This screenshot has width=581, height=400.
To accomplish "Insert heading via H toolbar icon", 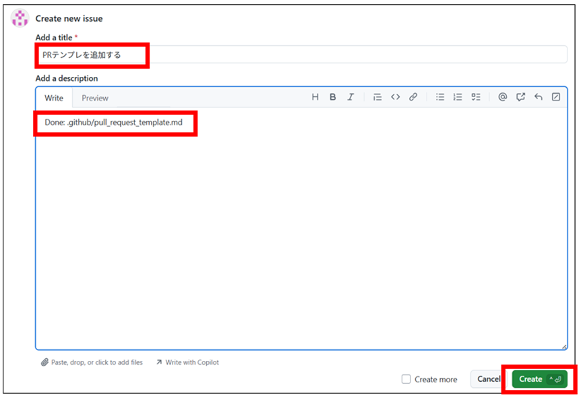I will click(315, 97).
